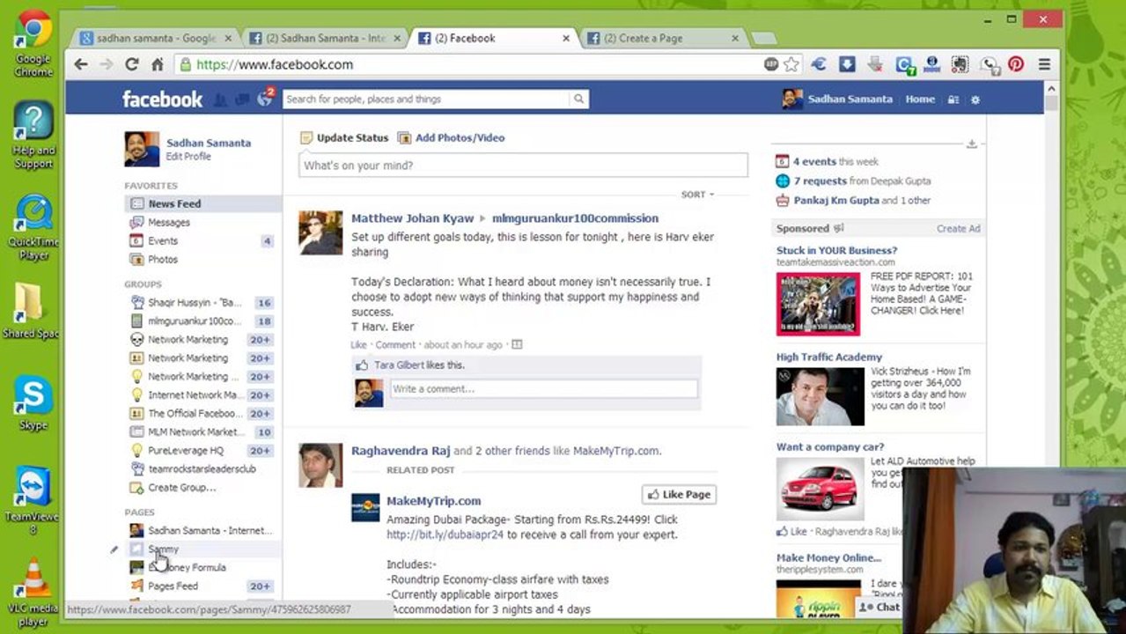Click the edit pencil next to Sammy
This screenshot has height=634, width=1126.
114,549
